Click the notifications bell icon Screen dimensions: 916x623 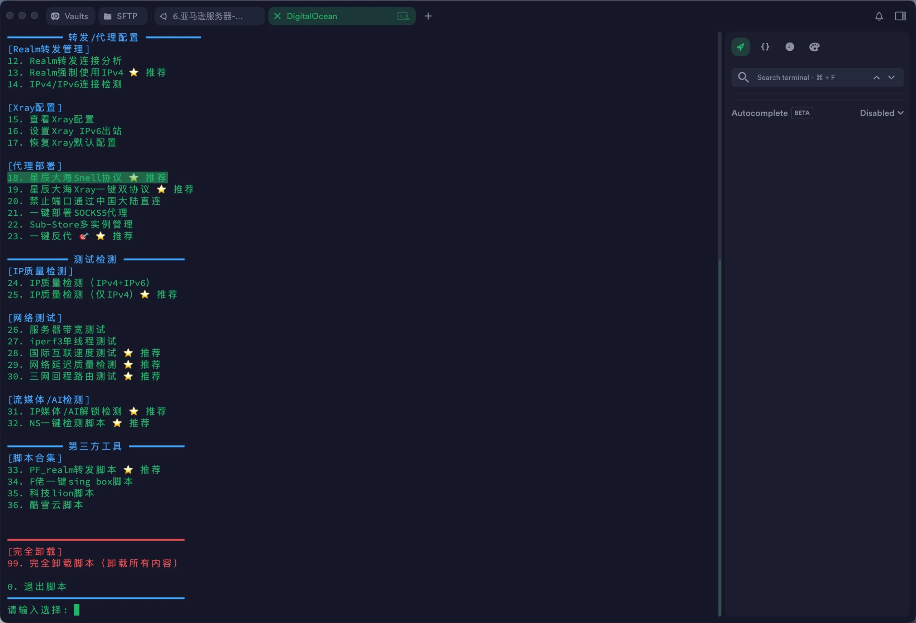[x=878, y=16]
